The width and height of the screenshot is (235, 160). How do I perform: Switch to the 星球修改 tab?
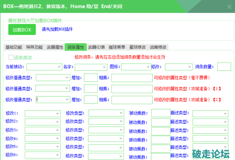tap(137, 47)
